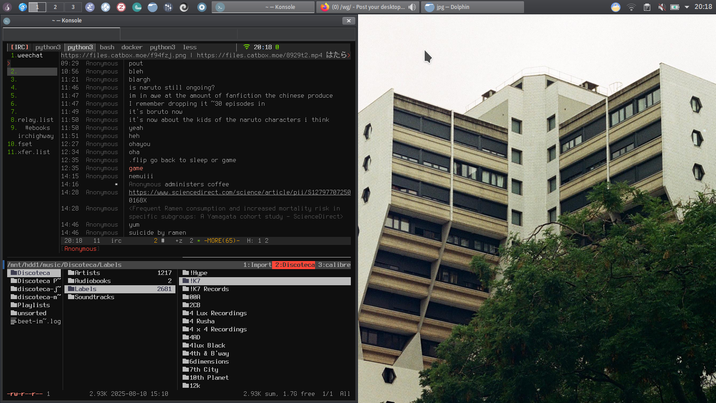Viewport: 716px width, 403px height.
Task: Open the application launcher flame icon
Action: (7, 7)
